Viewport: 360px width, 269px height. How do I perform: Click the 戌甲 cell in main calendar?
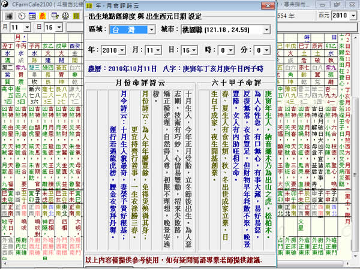[x=61, y=46]
